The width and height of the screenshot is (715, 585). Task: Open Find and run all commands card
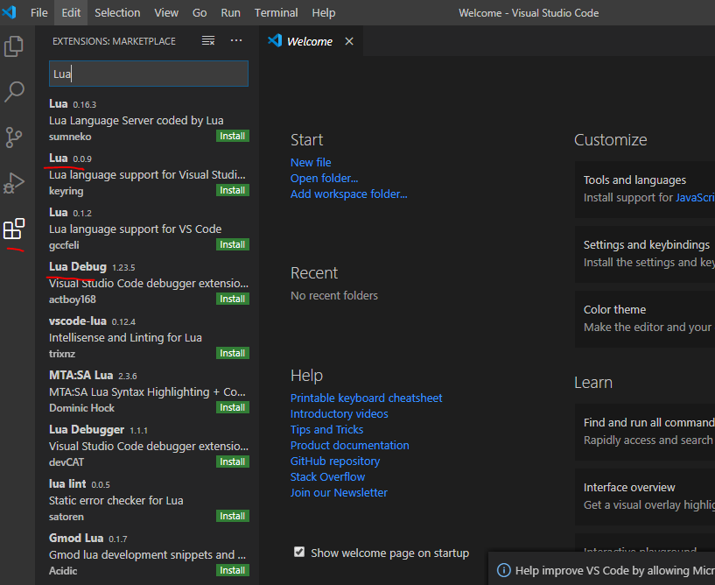[x=645, y=432]
